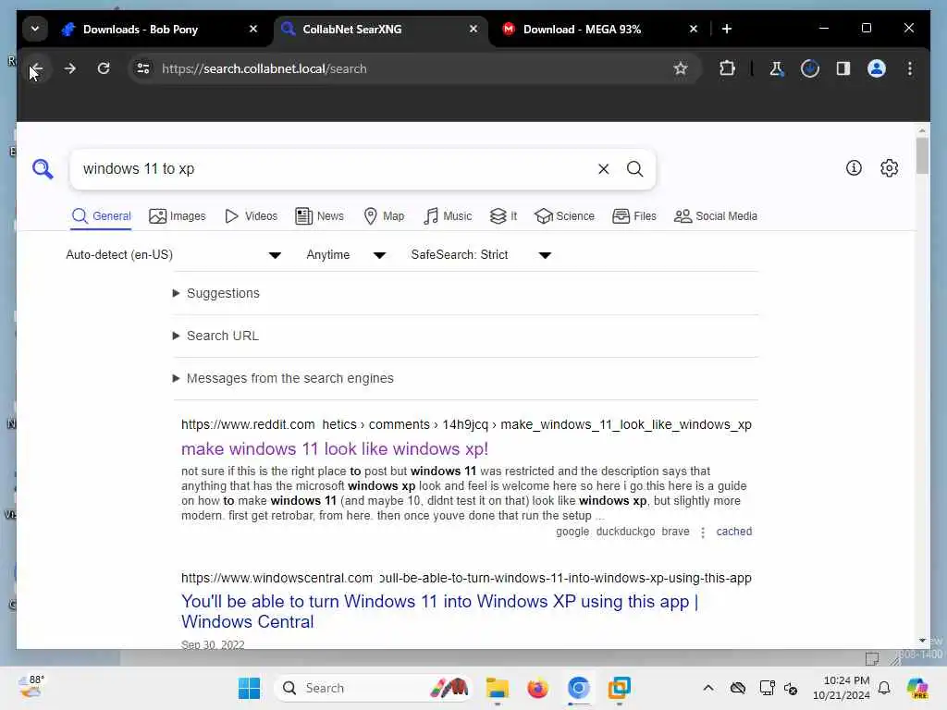Open the Anytime time range dropdown
The width and height of the screenshot is (947, 710).
346,255
